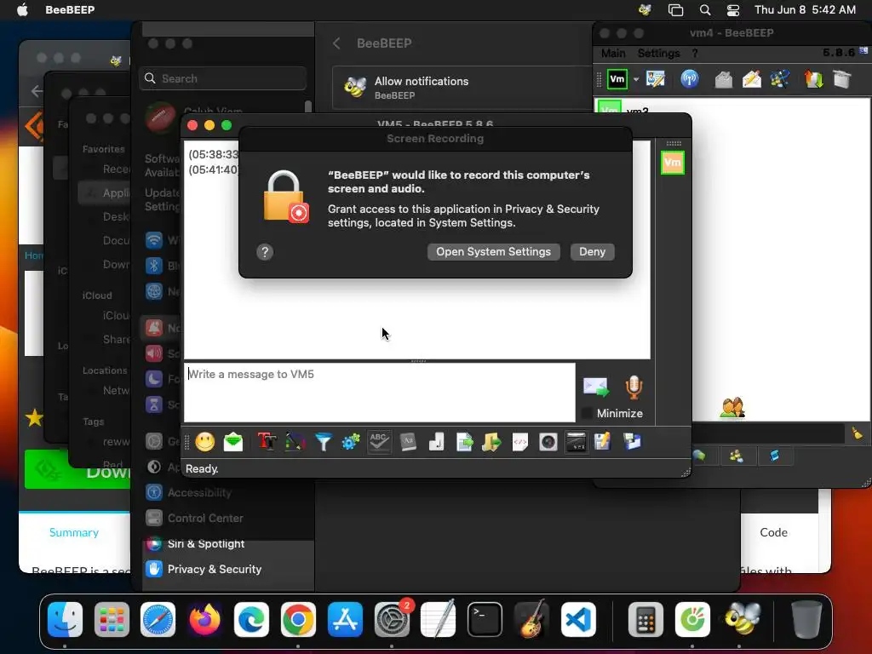Click the dark terminal-style window icon in chat toolbar
The height and width of the screenshot is (654, 872).
(577, 442)
